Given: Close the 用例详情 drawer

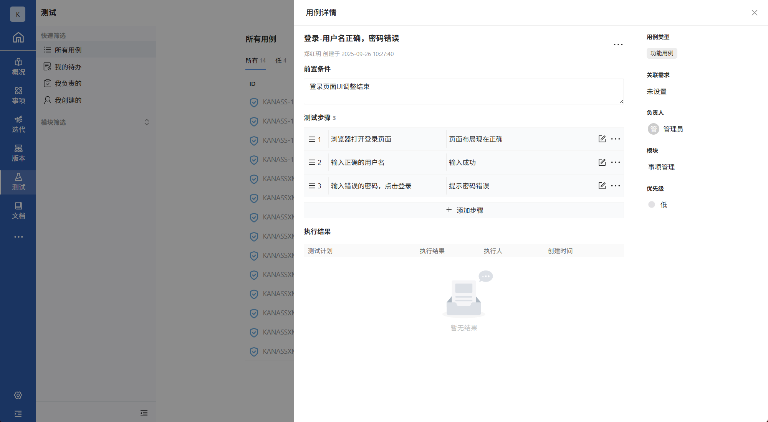Looking at the screenshot, I should coord(754,13).
